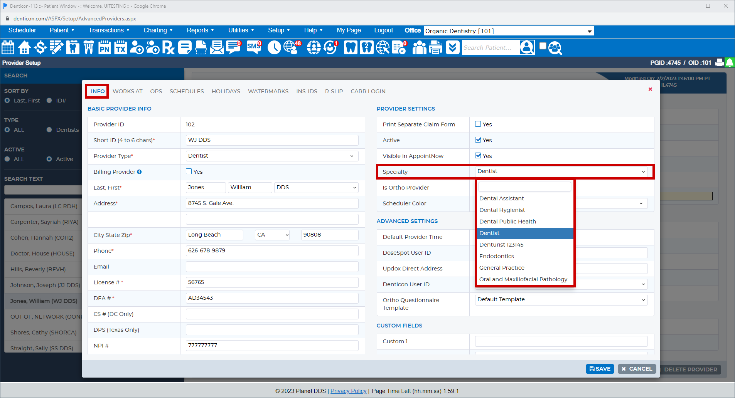Open the toolbar icon showing a pencil over lined paper
This screenshot has width=735, height=398.
[56, 47]
